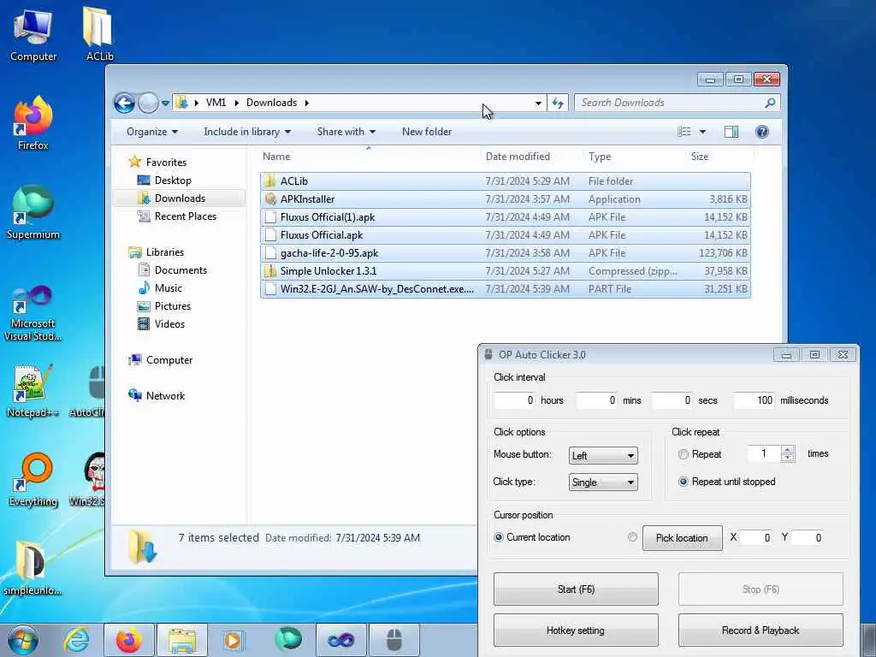
Task: Click the Hotkey setting button
Action: pos(576,630)
